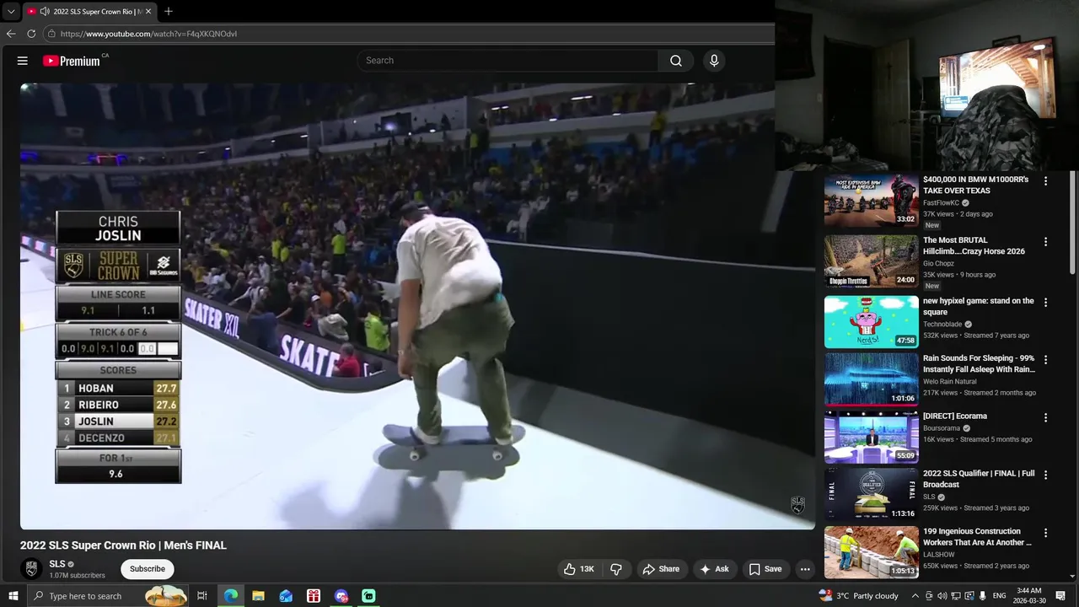Image resolution: width=1079 pixels, height=607 pixels.
Task: Click the video player to pause
Action: tap(417, 306)
